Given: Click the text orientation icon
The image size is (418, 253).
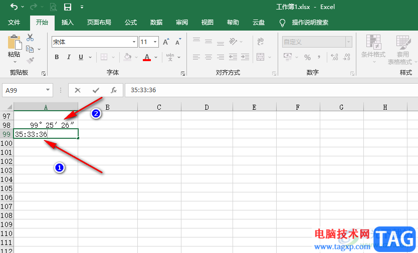Looking at the screenshot, I should coord(233,41).
